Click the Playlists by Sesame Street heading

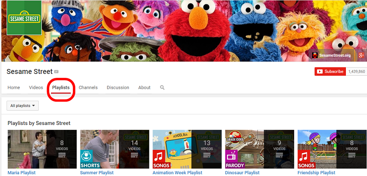point(39,123)
